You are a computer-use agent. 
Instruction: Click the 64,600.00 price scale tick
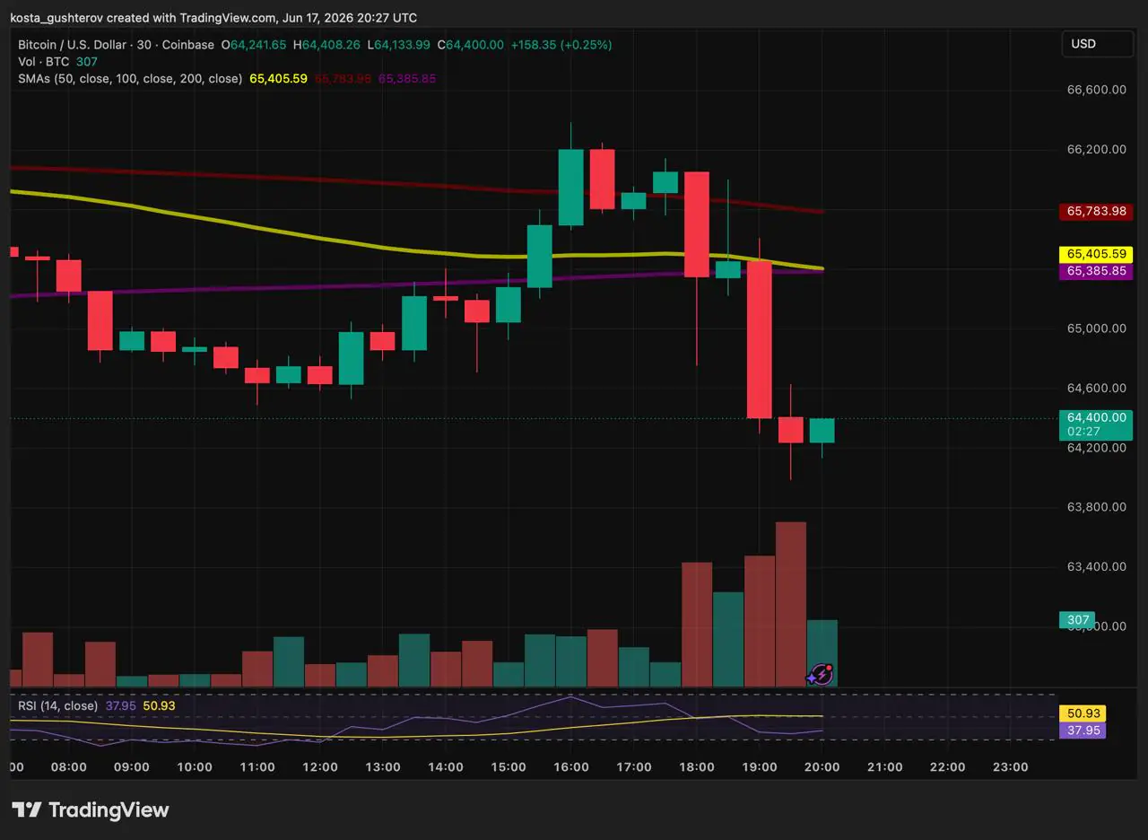coord(1096,388)
